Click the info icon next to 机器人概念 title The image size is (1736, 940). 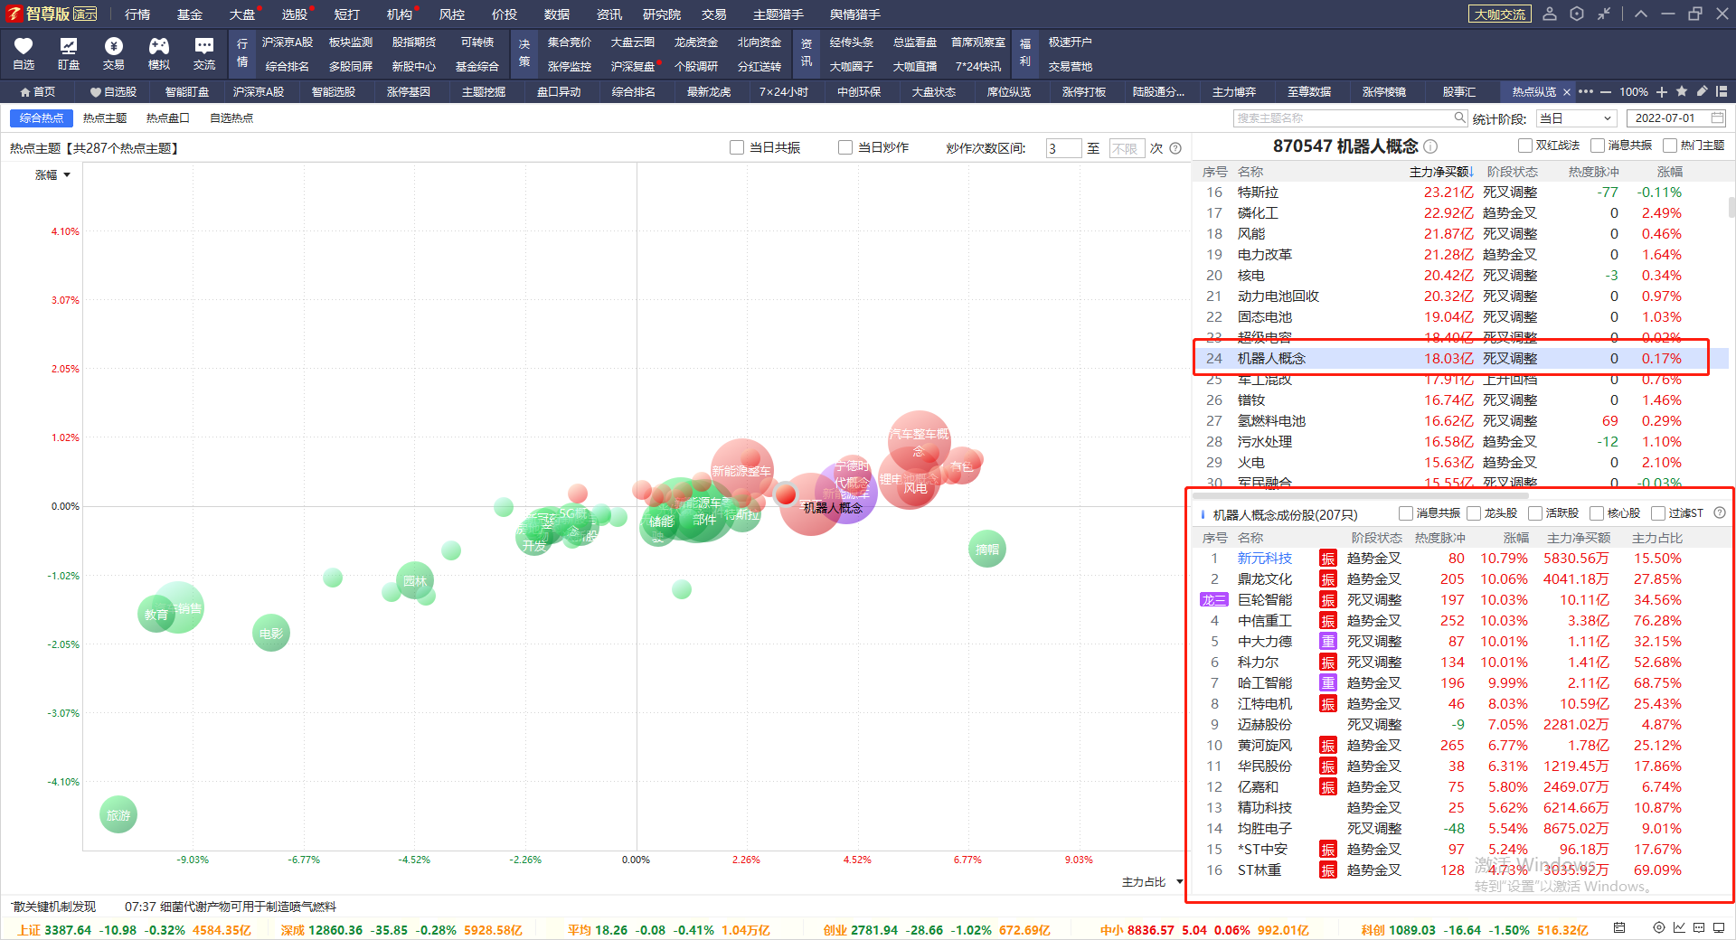point(1430,146)
